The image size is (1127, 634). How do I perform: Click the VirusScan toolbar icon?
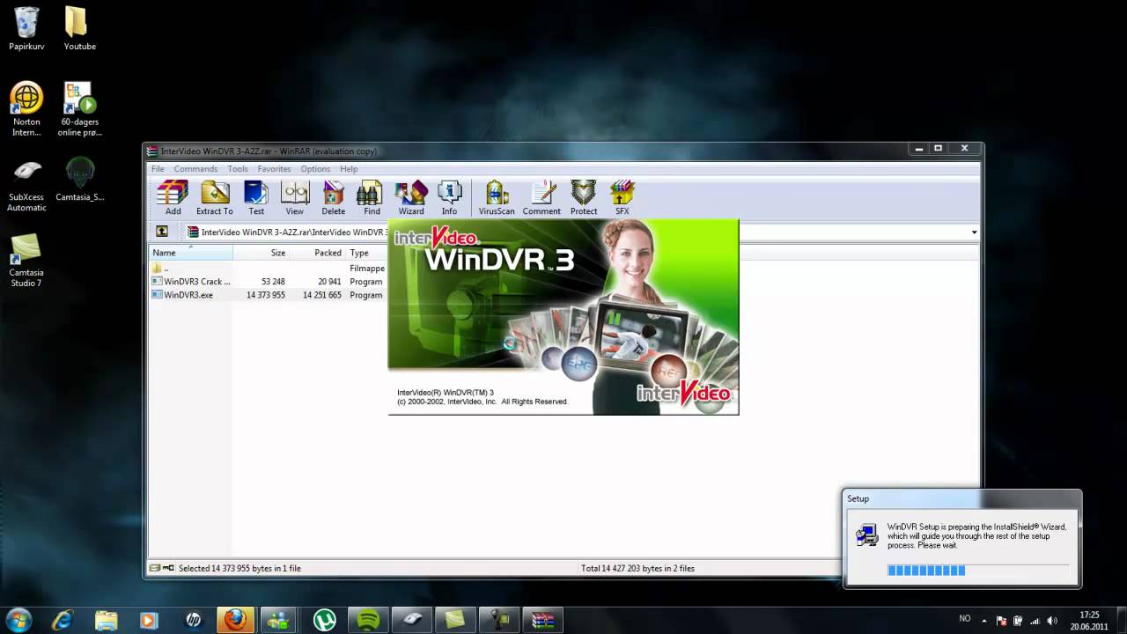point(497,198)
